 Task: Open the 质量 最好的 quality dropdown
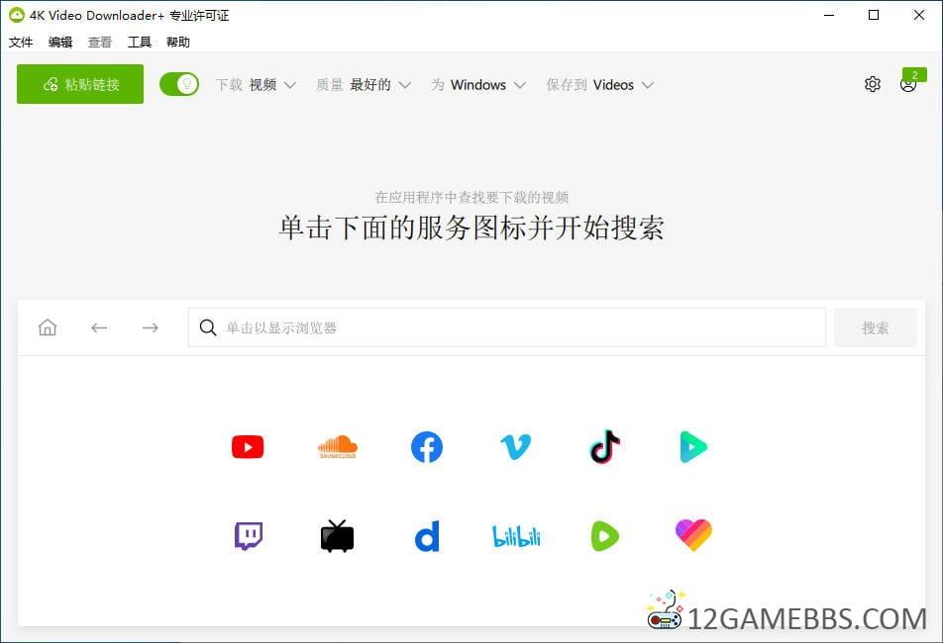coord(364,85)
